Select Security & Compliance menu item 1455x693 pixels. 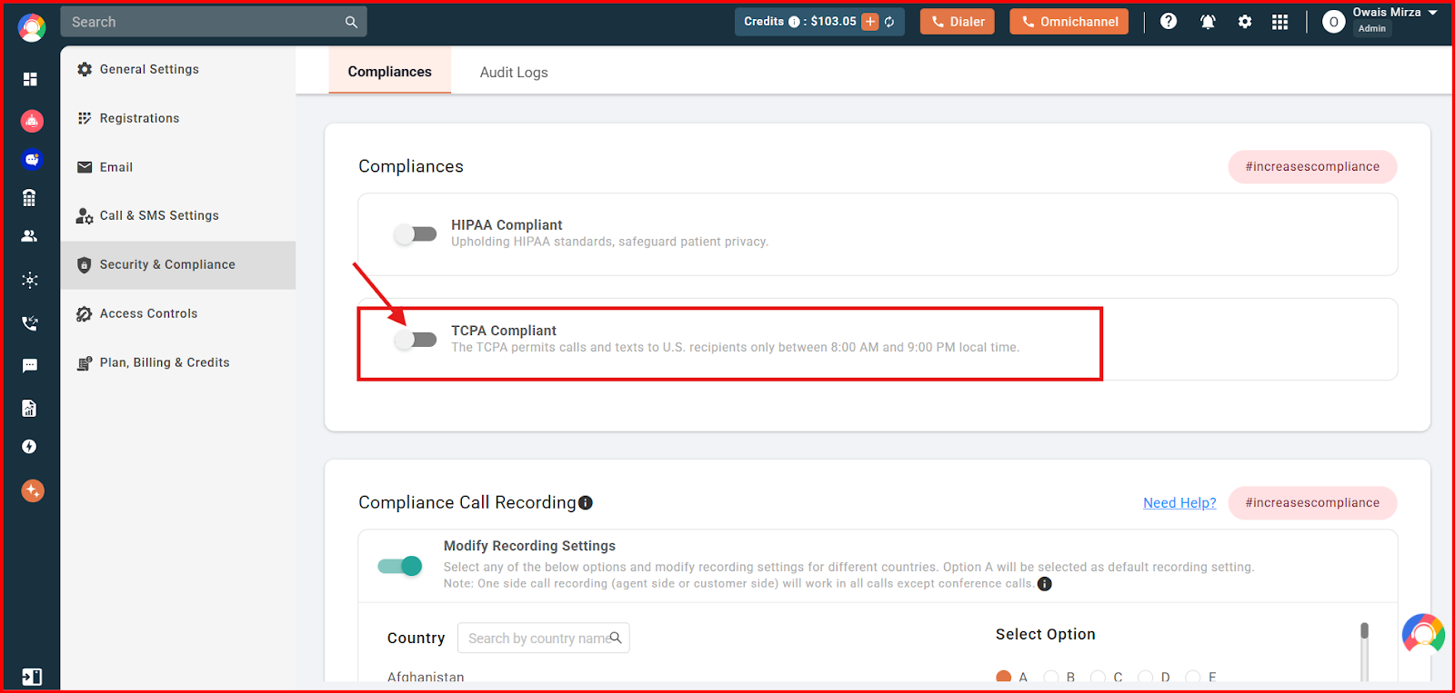[x=178, y=264]
